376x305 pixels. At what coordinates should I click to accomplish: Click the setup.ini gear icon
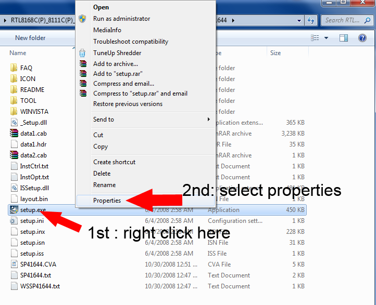(x=14, y=220)
